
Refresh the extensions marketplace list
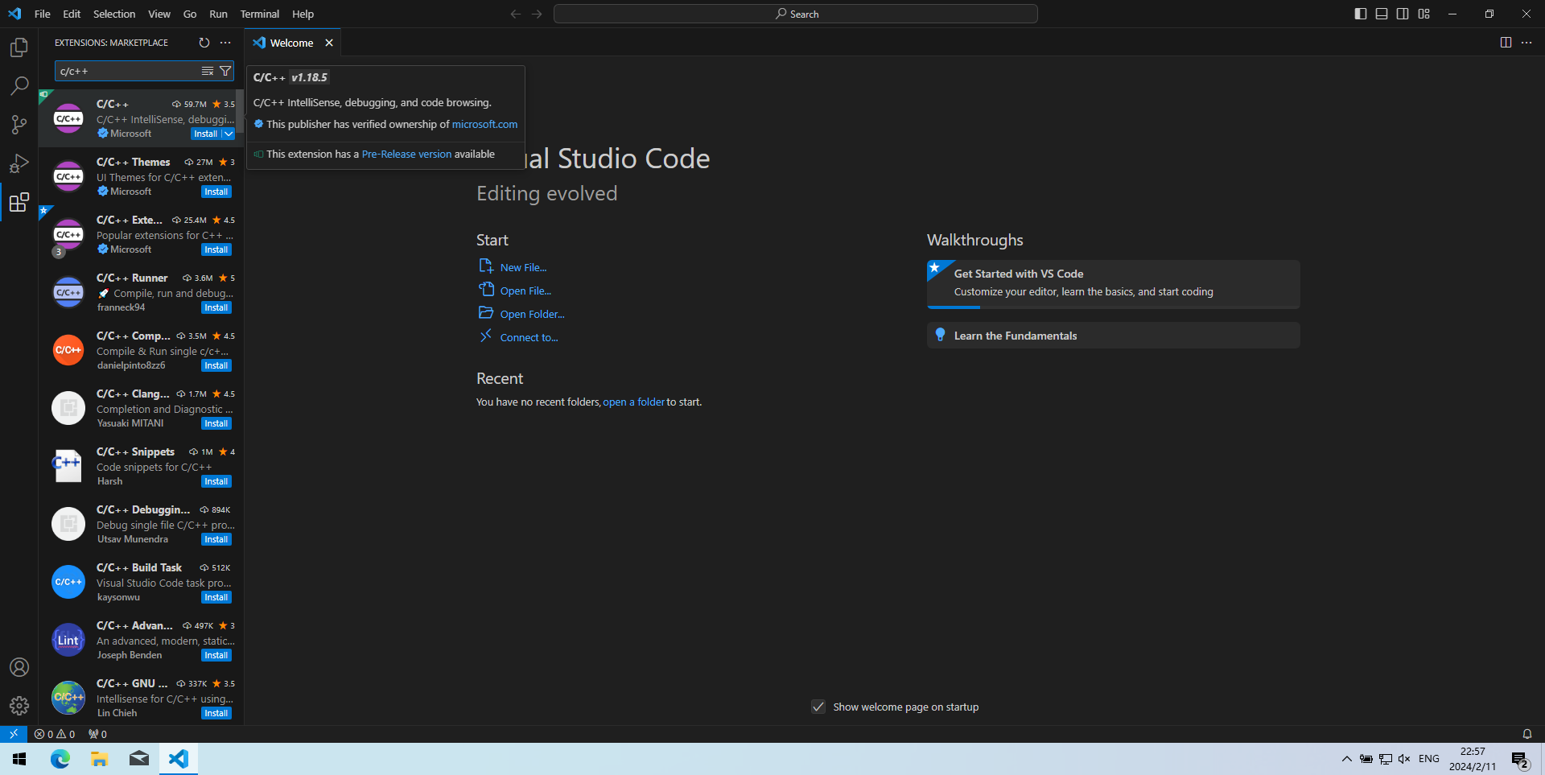[x=204, y=43]
